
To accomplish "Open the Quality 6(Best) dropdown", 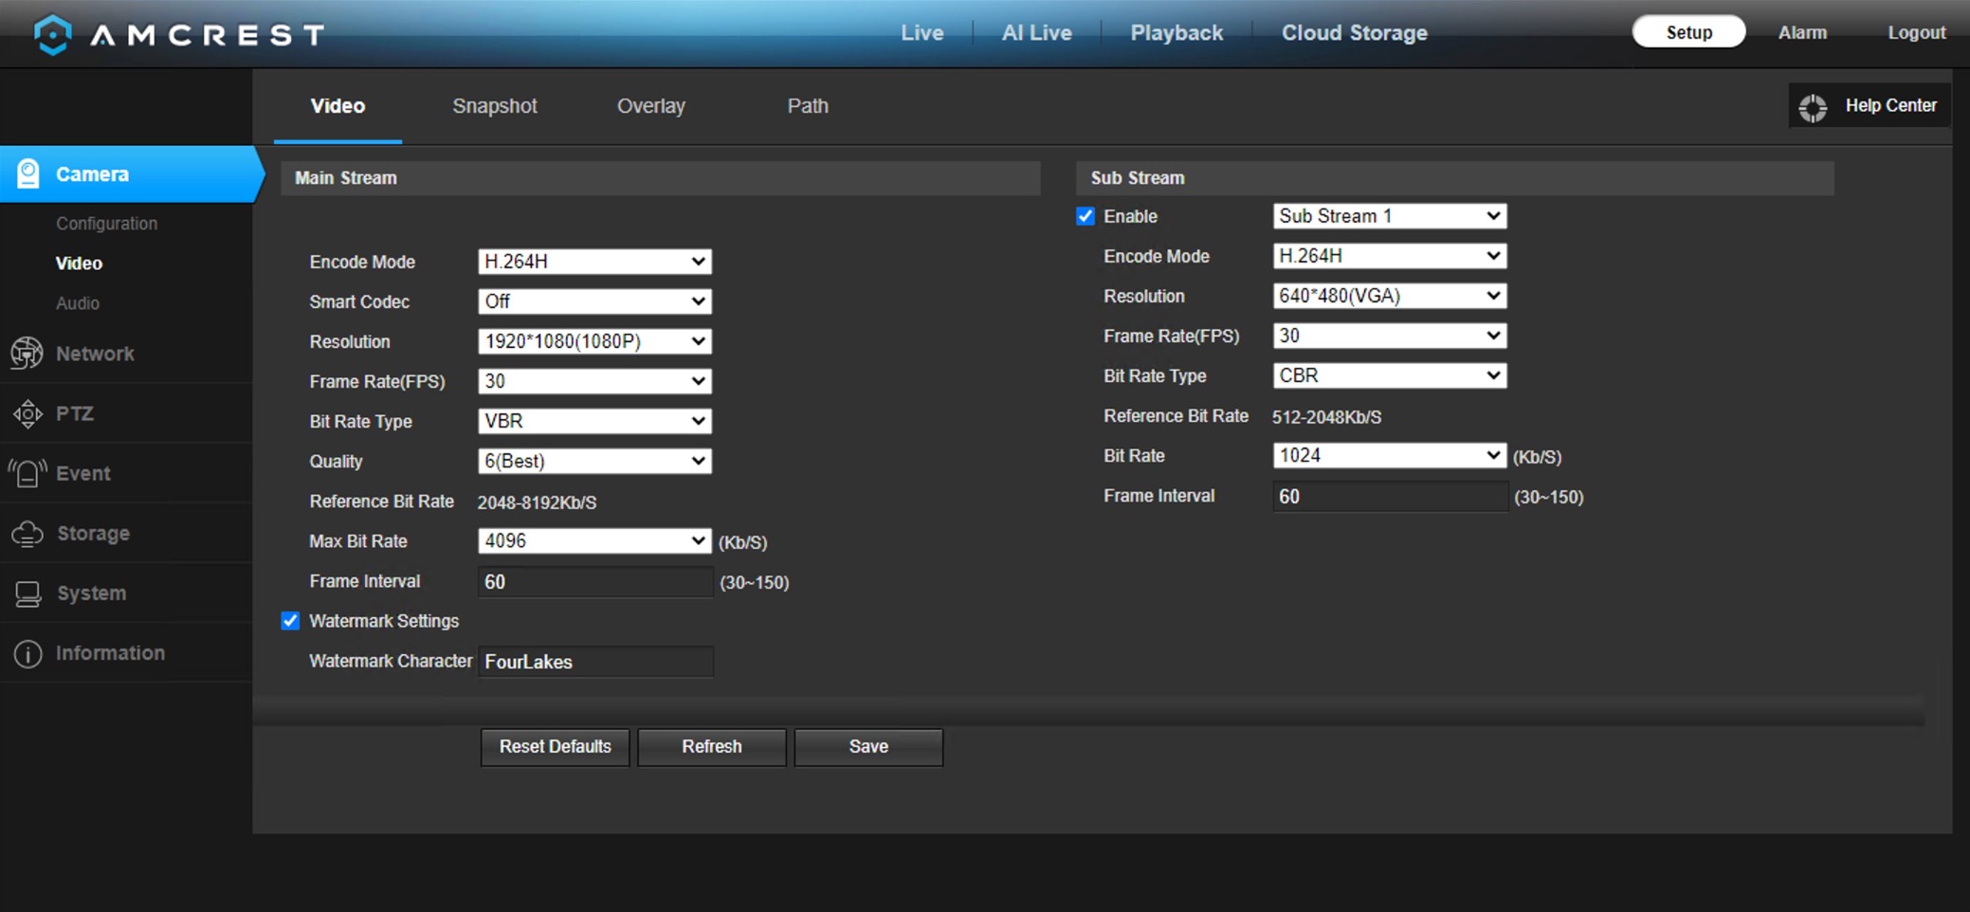I will click(x=594, y=461).
